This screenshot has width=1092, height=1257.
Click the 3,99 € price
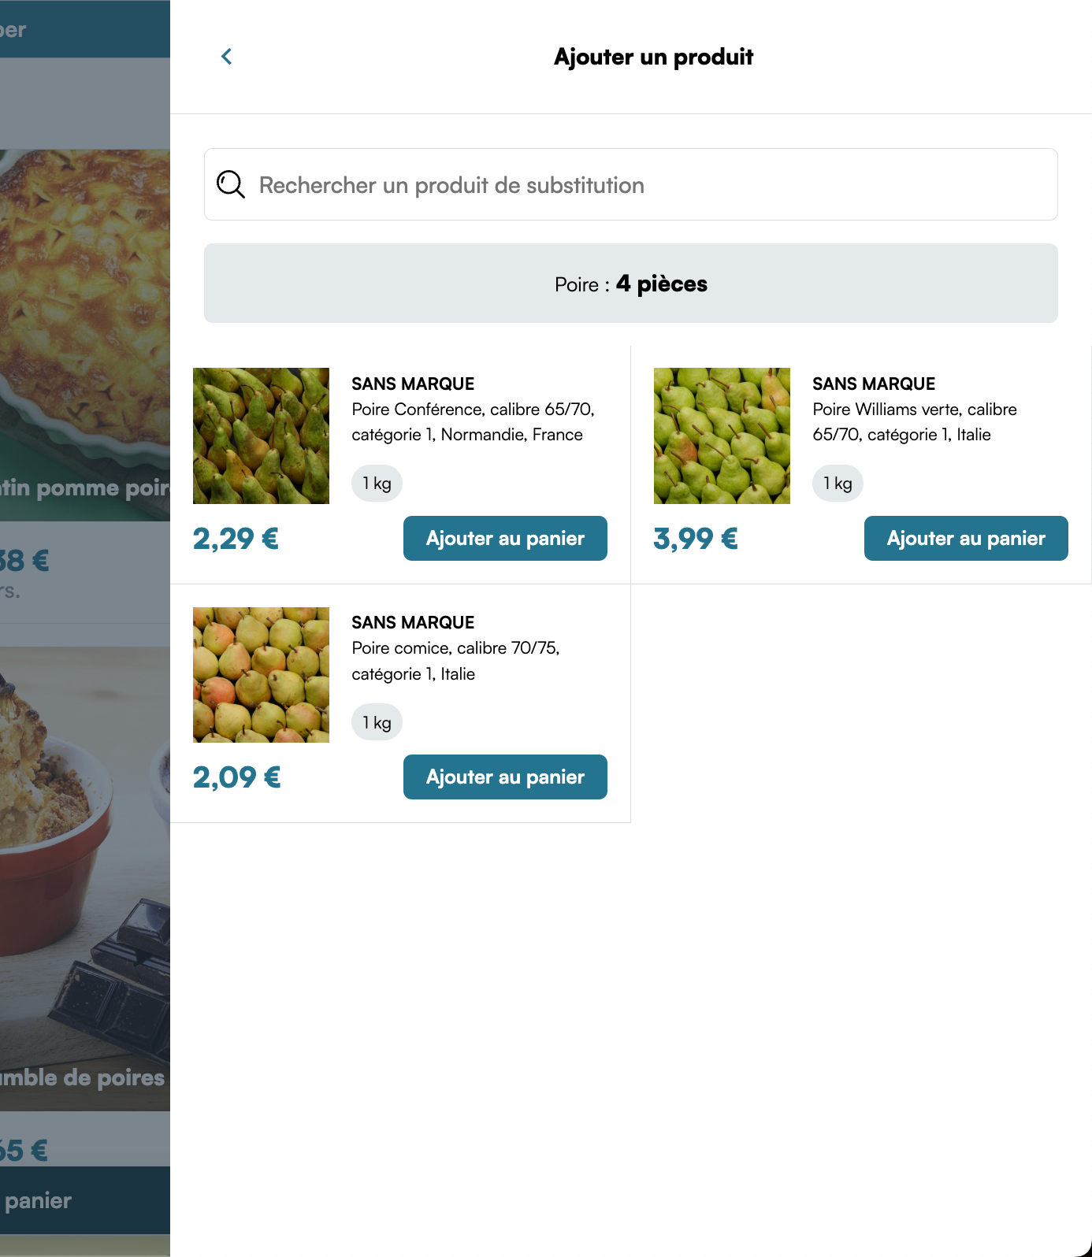[x=696, y=540]
